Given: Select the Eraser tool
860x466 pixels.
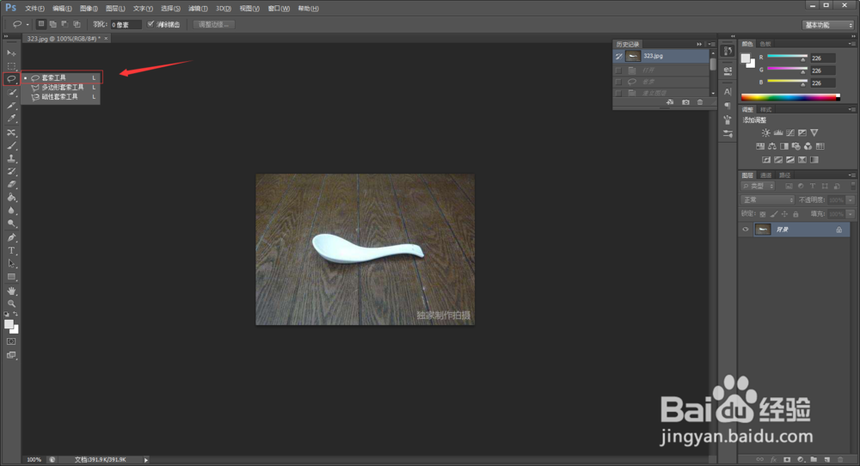Looking at the screenshot, I should [11, 185].
